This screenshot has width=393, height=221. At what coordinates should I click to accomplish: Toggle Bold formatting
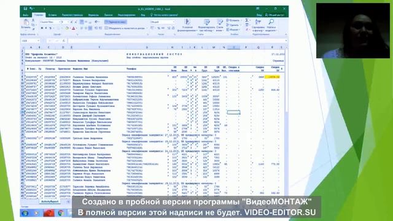pos(42,28)
